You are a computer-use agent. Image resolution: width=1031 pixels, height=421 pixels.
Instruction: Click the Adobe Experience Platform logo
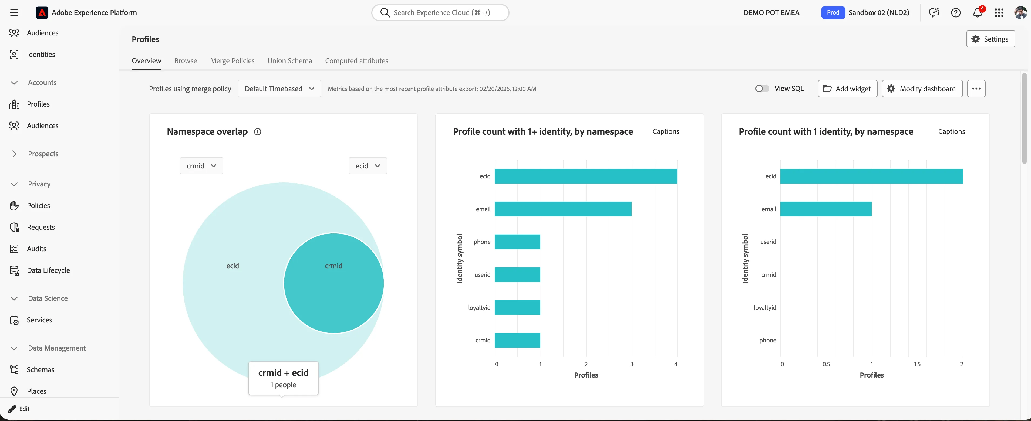42,12
